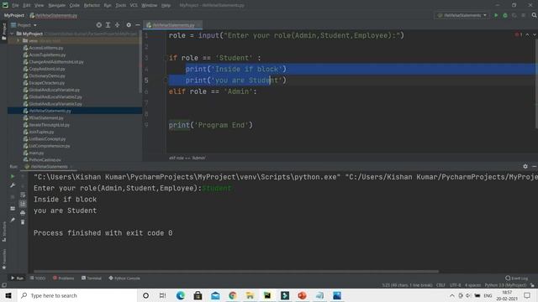Screen dimensions: 538x302
Task: Open Search Everywhere magnifier icon
Action: [x=534, y=15]
